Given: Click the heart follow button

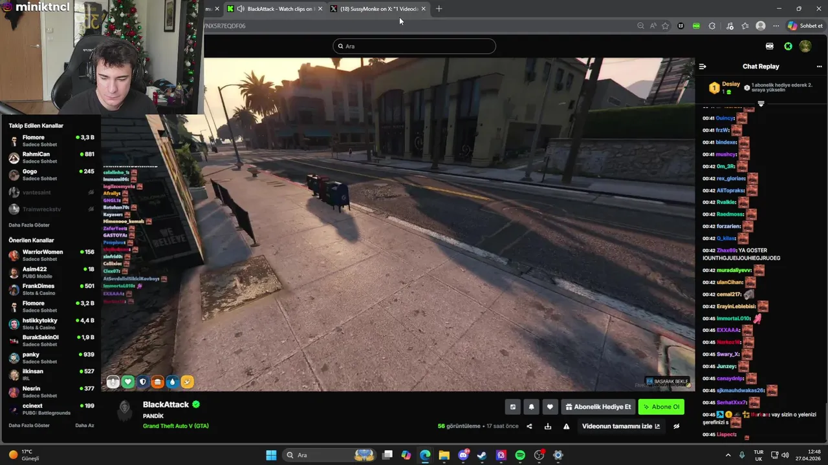Looking at the screenshot, I should coord(550,407).
